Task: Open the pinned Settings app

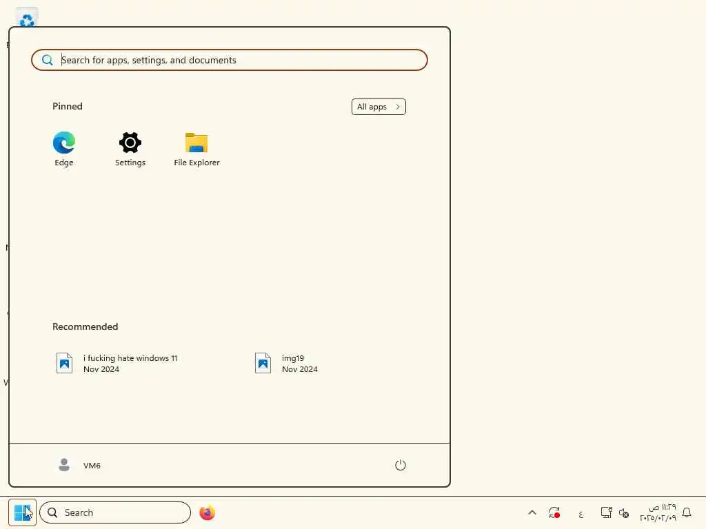Action: coord(130,149)
